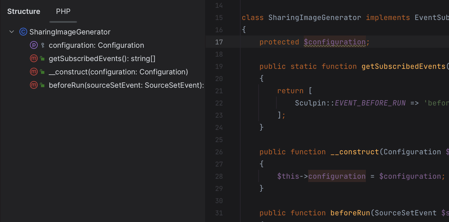449x222 pixels.
Task: Click the green visibility icon next to getSubscribedEvents
Action: coord(42,58)
